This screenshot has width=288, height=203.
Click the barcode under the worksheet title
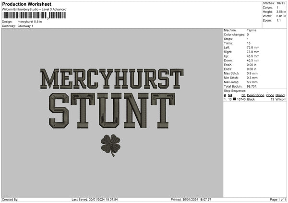[x=34, y=15]
